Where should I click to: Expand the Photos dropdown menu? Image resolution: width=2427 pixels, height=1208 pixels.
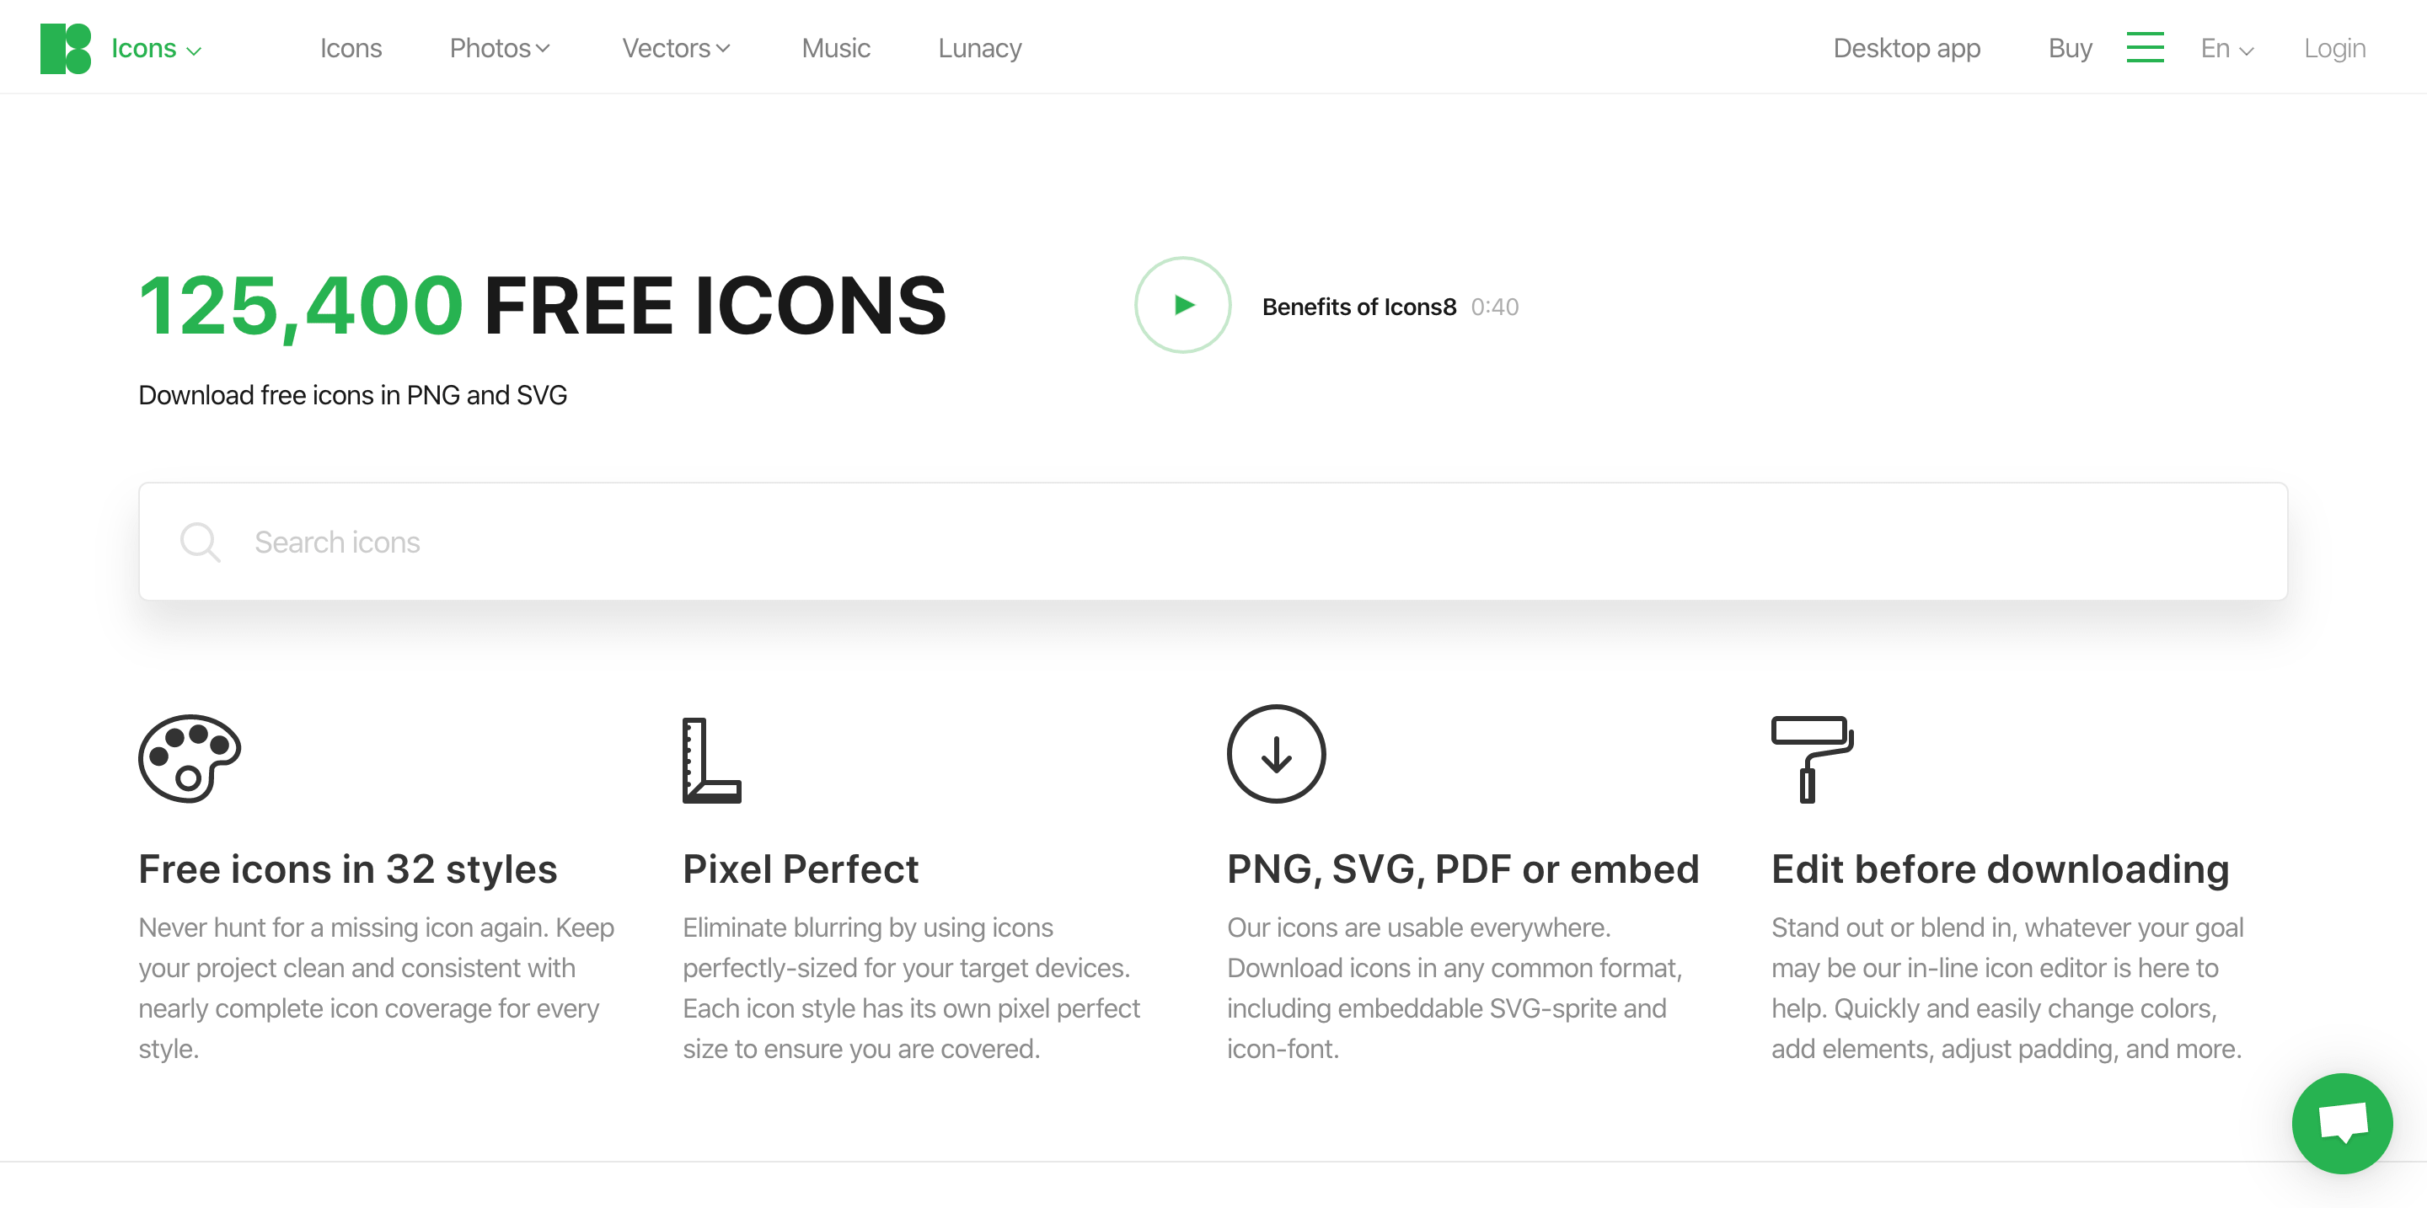498,46
